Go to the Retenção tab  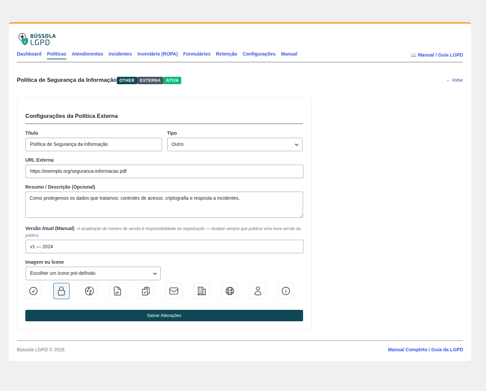226,54
